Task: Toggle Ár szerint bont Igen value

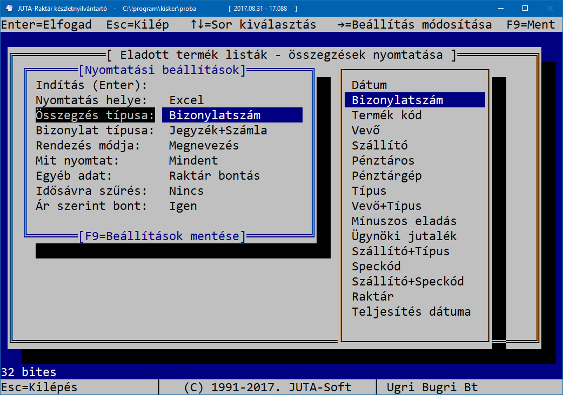Action: point(183,206)
